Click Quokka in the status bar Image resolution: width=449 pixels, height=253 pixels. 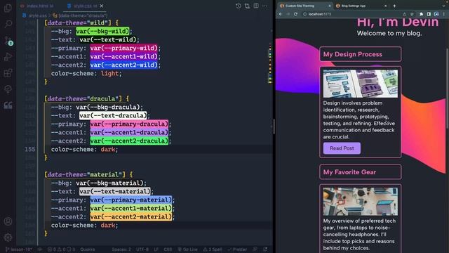pos(88,249)
